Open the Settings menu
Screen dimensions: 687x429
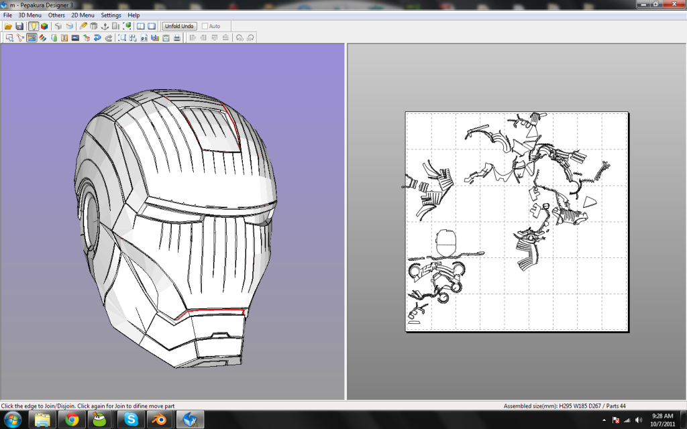coord(111,15)
